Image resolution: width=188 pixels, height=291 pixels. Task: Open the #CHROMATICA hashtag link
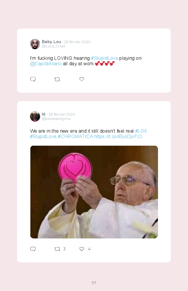[76, 136]
